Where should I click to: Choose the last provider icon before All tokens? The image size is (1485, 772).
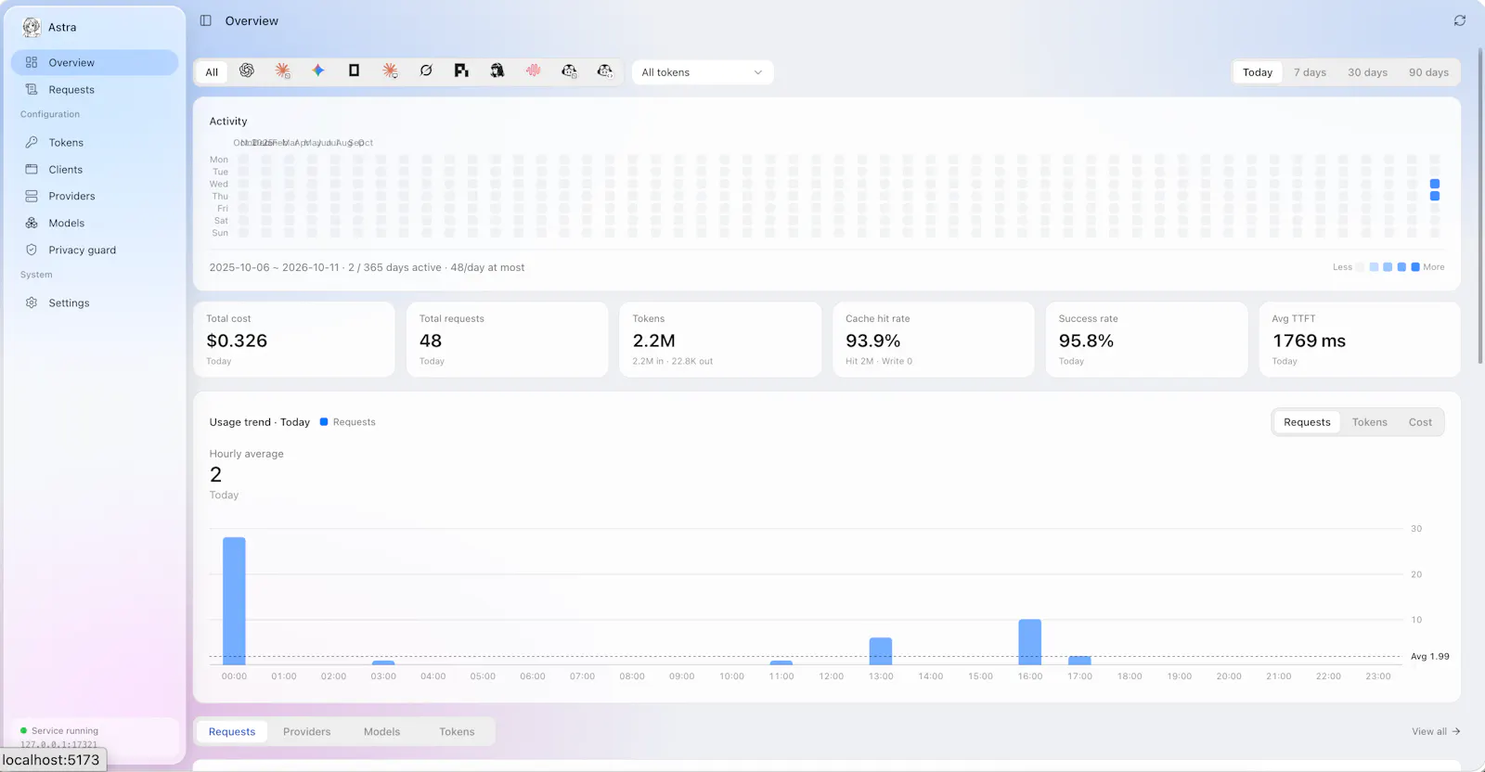click(605, 71)
